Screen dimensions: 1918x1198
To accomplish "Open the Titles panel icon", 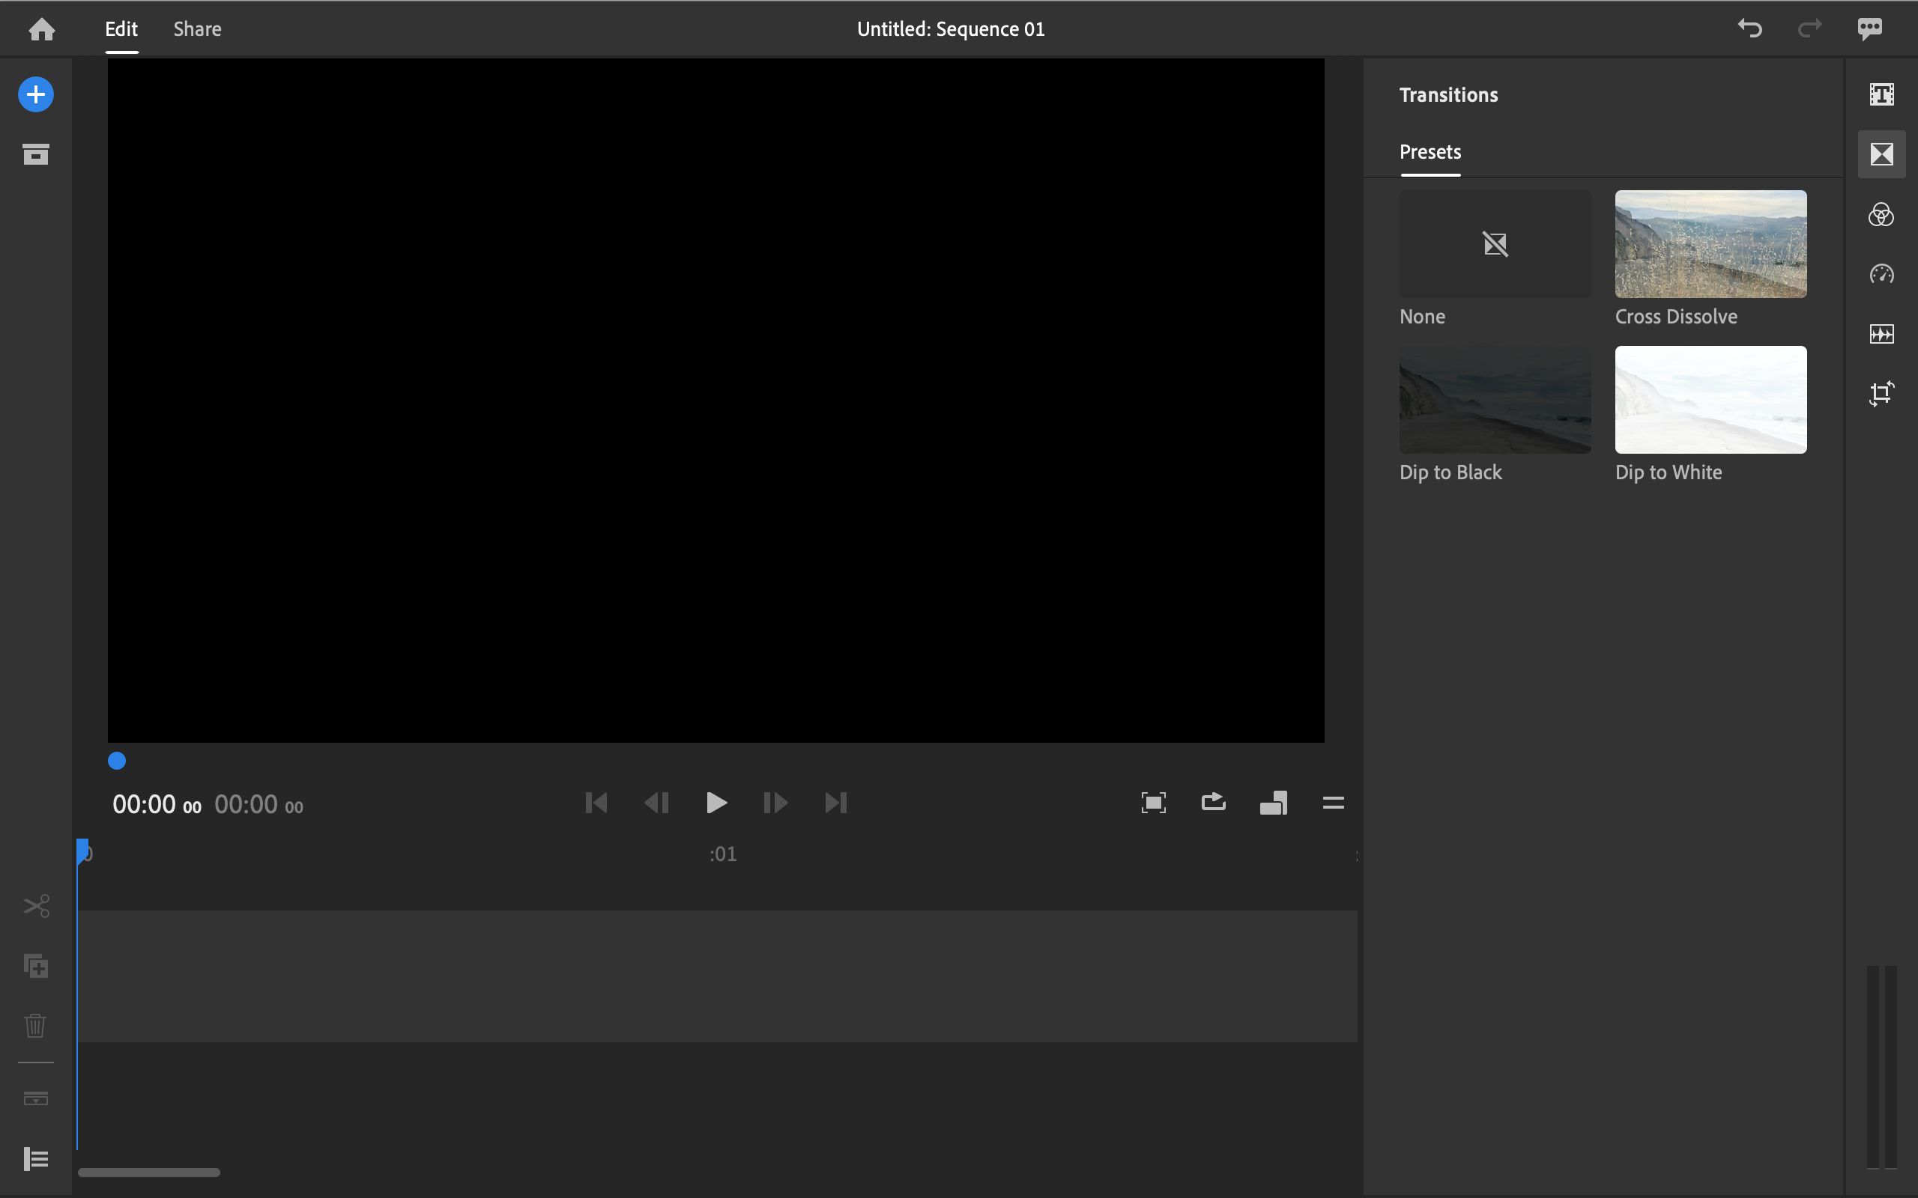I will point(1881,95).
